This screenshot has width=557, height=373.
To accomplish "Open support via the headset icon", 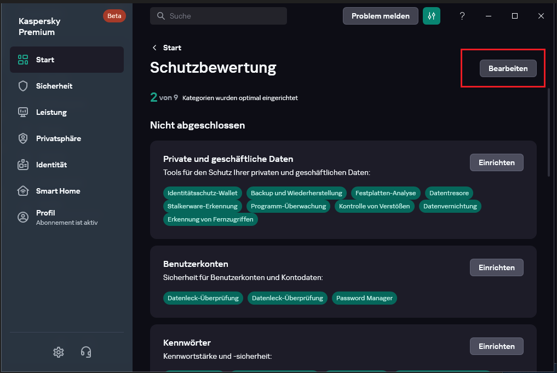I will (x=86, y=352).
